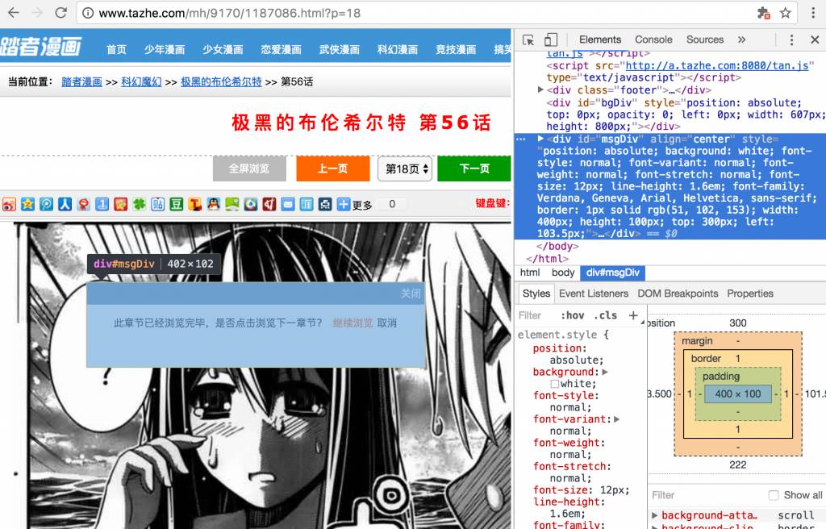Toggle the :hov element state button
Image resolution: width=826 pixels, height=529 pixels.
click(x=572, y=315)
